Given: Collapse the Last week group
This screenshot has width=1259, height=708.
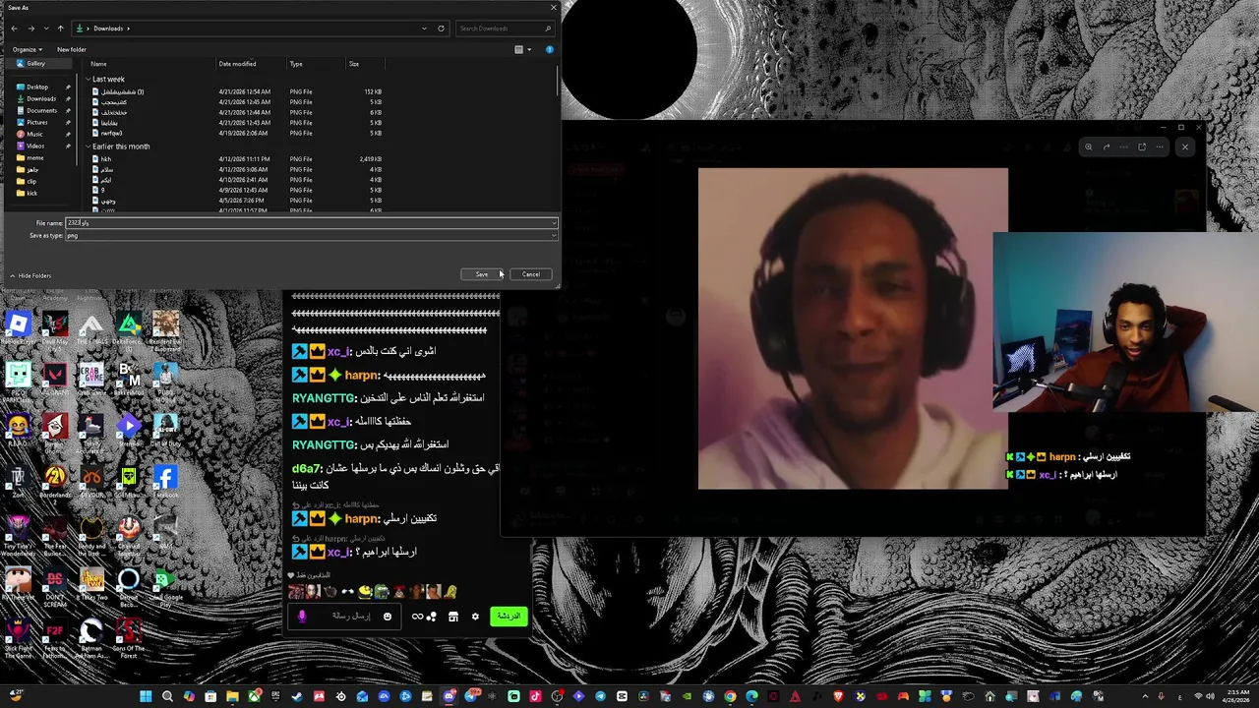Looking at the screenshot, I should pos(88,80).
